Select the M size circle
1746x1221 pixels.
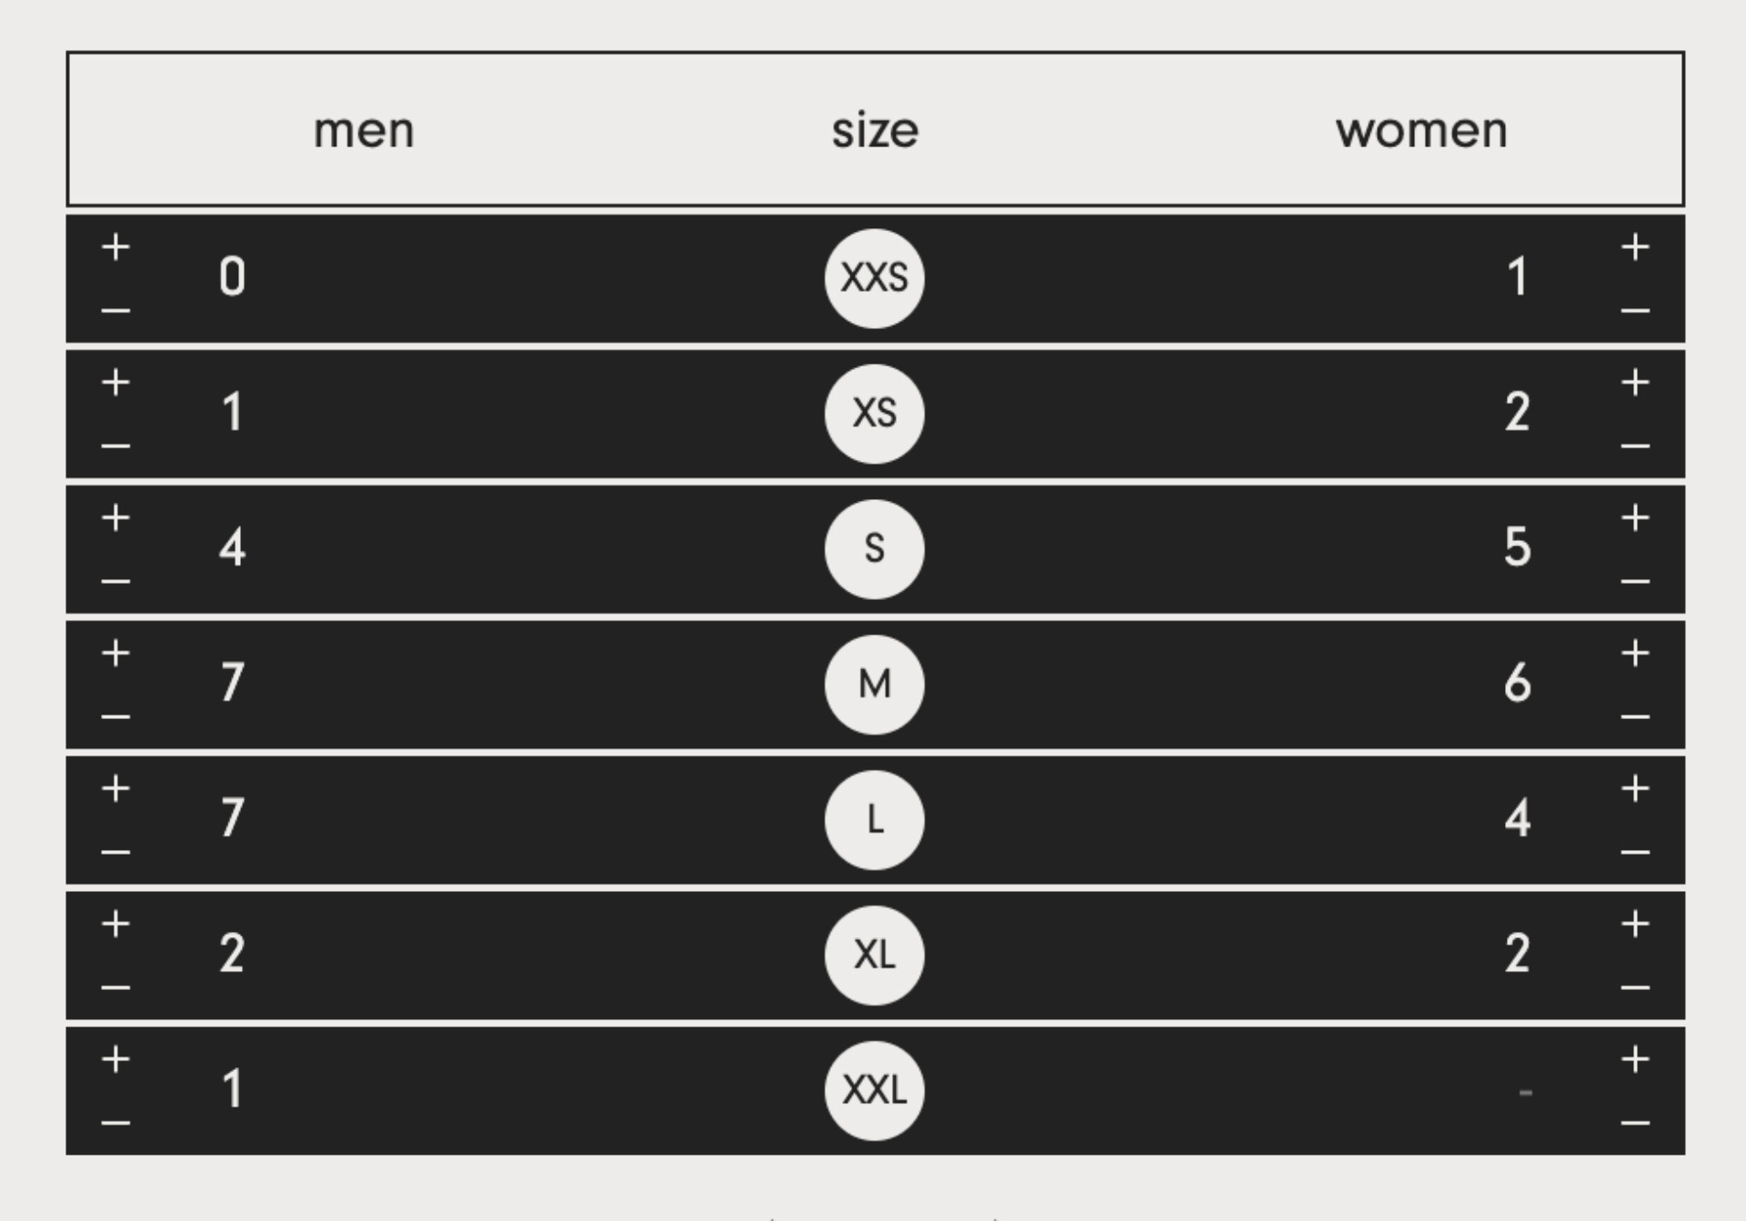874,685
